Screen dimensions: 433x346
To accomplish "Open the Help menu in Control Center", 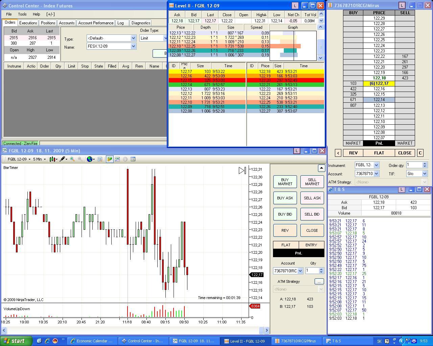I will coord(36,14).
